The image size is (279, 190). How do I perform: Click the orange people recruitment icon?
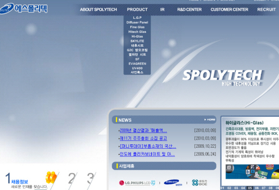tap(51, 177)
